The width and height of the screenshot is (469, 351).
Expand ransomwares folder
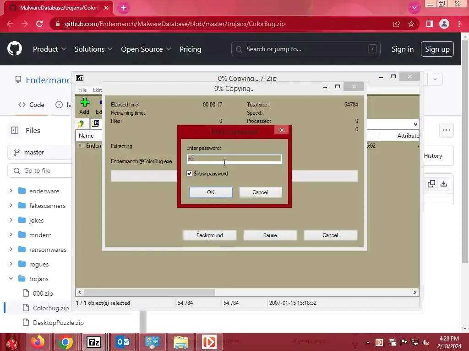click(11, 249)
